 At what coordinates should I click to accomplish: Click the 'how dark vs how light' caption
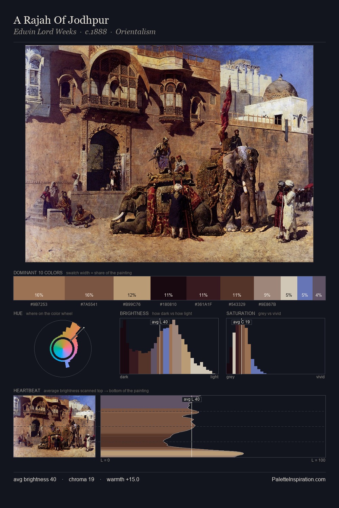172,314
